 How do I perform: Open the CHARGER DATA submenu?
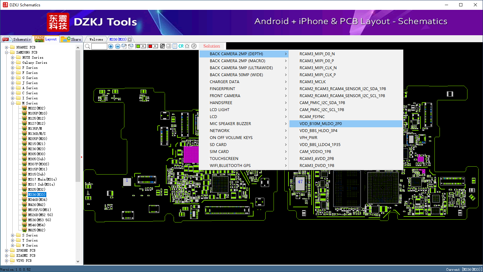pyautogui.click(x=244, y=82)
